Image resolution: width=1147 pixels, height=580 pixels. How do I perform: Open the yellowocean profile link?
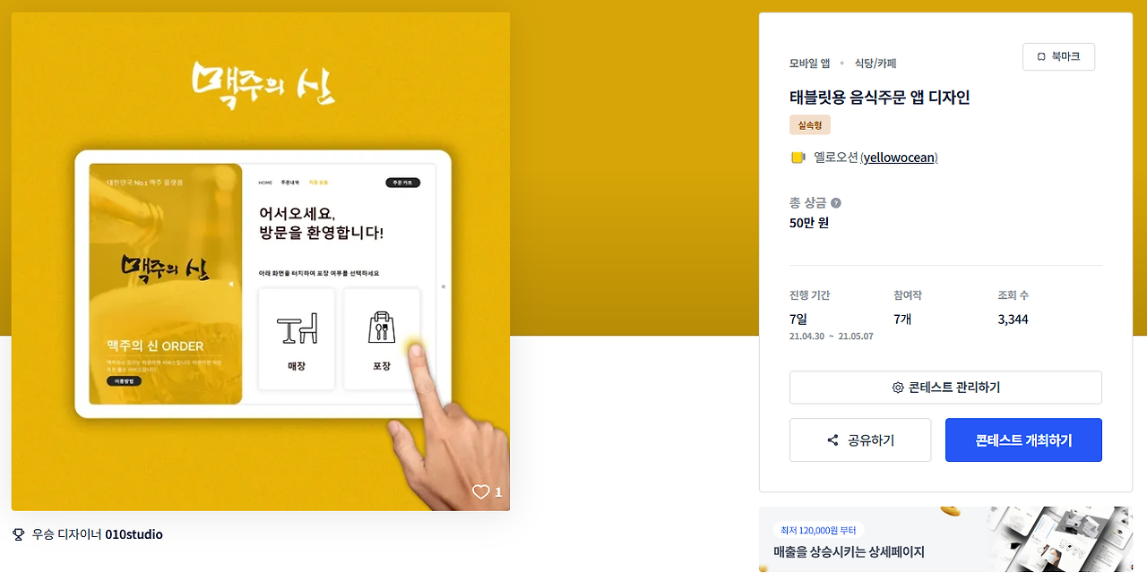pyautogui.click(x=899, y=158)
